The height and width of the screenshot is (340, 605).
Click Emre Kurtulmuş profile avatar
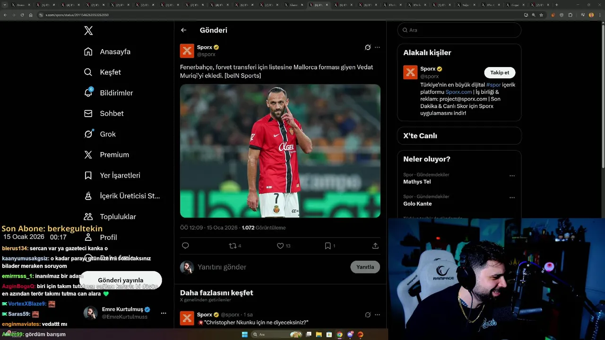point(91,313)
